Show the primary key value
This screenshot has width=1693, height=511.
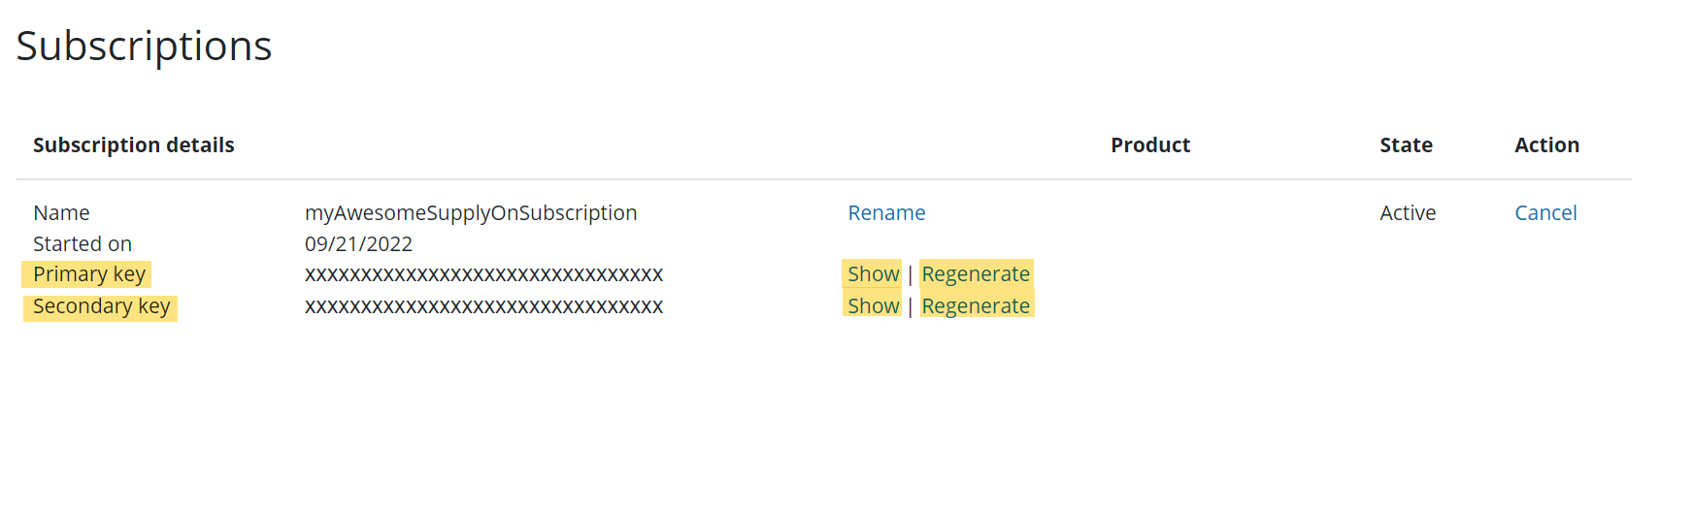pos(873,274)
